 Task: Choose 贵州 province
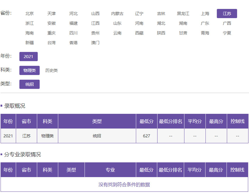(x=95, y=33)
